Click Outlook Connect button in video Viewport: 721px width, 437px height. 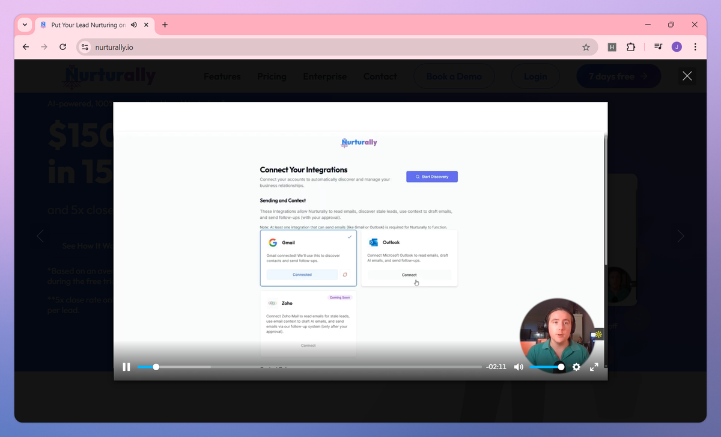(x=409, y=275)
